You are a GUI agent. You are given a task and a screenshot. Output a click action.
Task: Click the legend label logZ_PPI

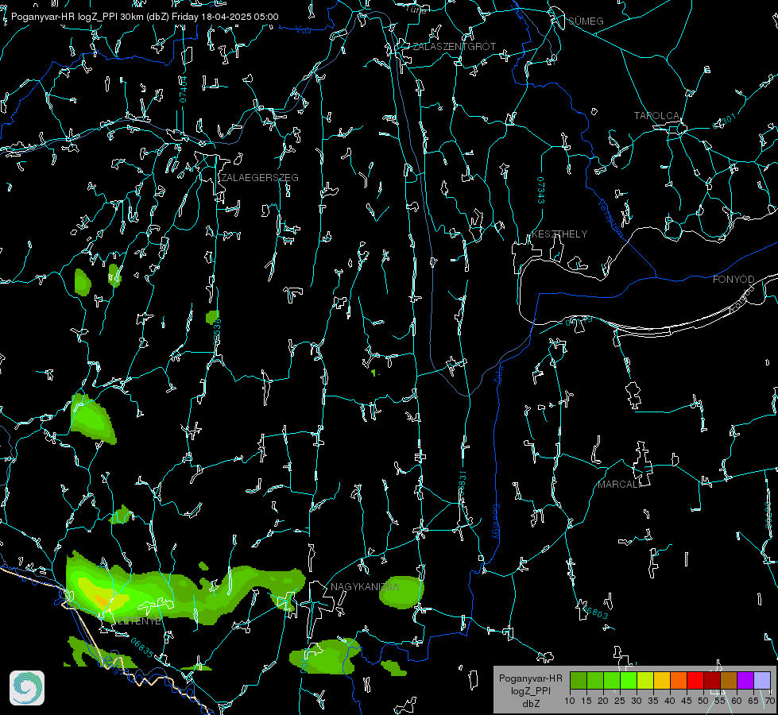pos(530,690)
